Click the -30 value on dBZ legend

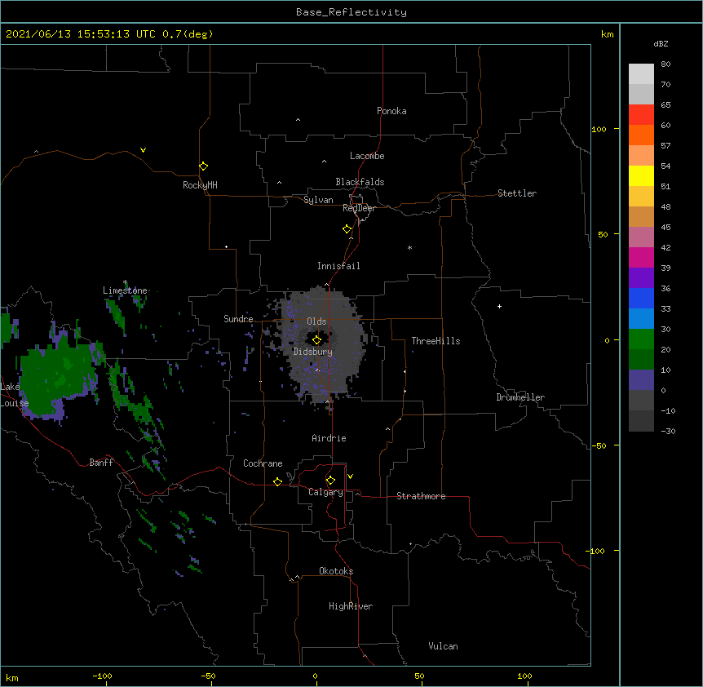click(668, 432)
